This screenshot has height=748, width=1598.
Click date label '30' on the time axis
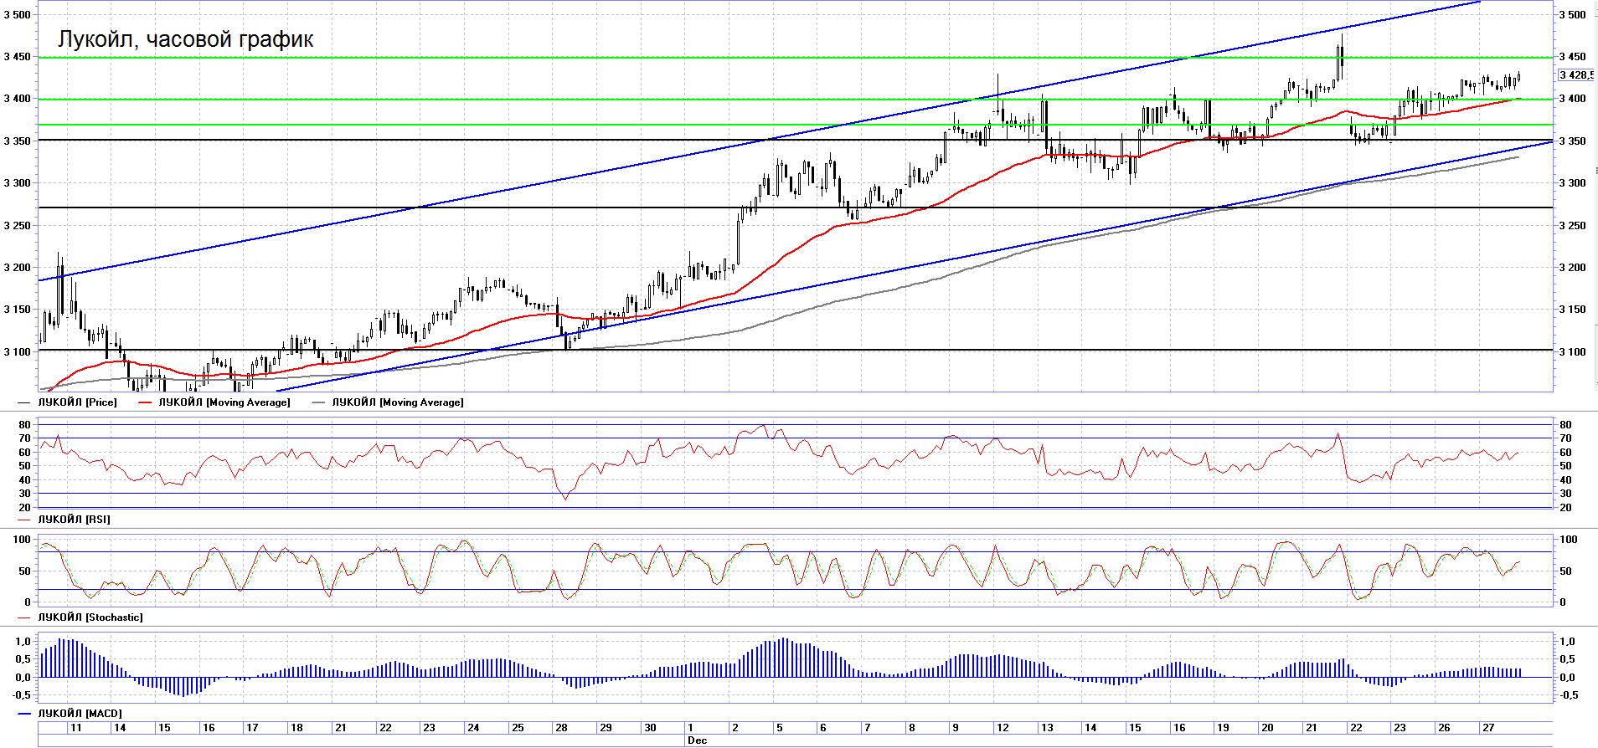click(650, 728)
